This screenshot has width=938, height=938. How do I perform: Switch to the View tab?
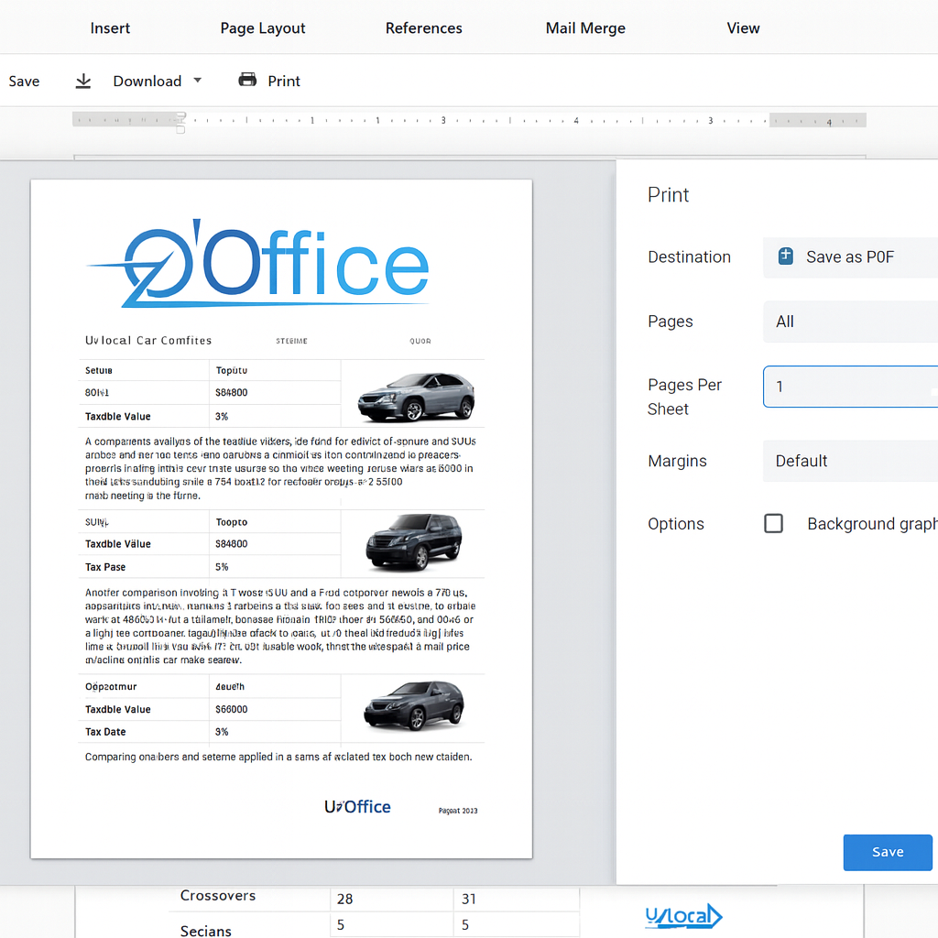743,27
